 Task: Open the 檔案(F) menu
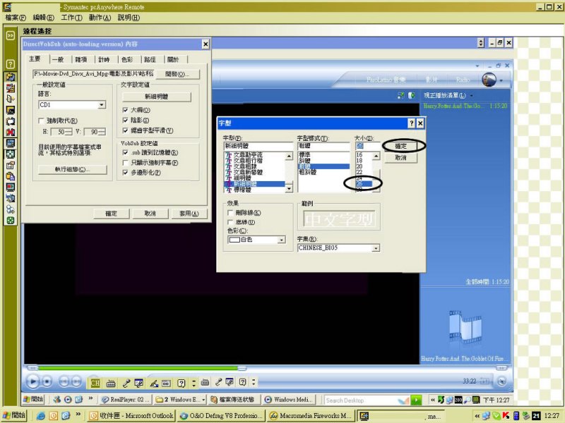pyautogui.click(x=16, y=18)
